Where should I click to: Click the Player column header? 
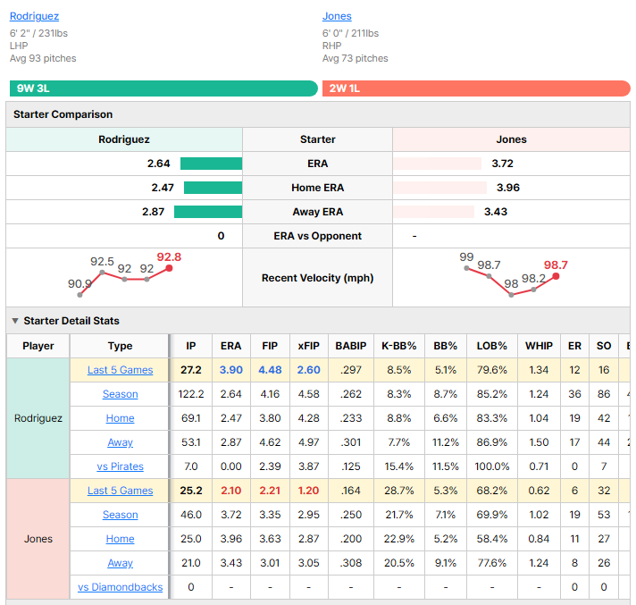pyautogui.click(x=38, y=346)
